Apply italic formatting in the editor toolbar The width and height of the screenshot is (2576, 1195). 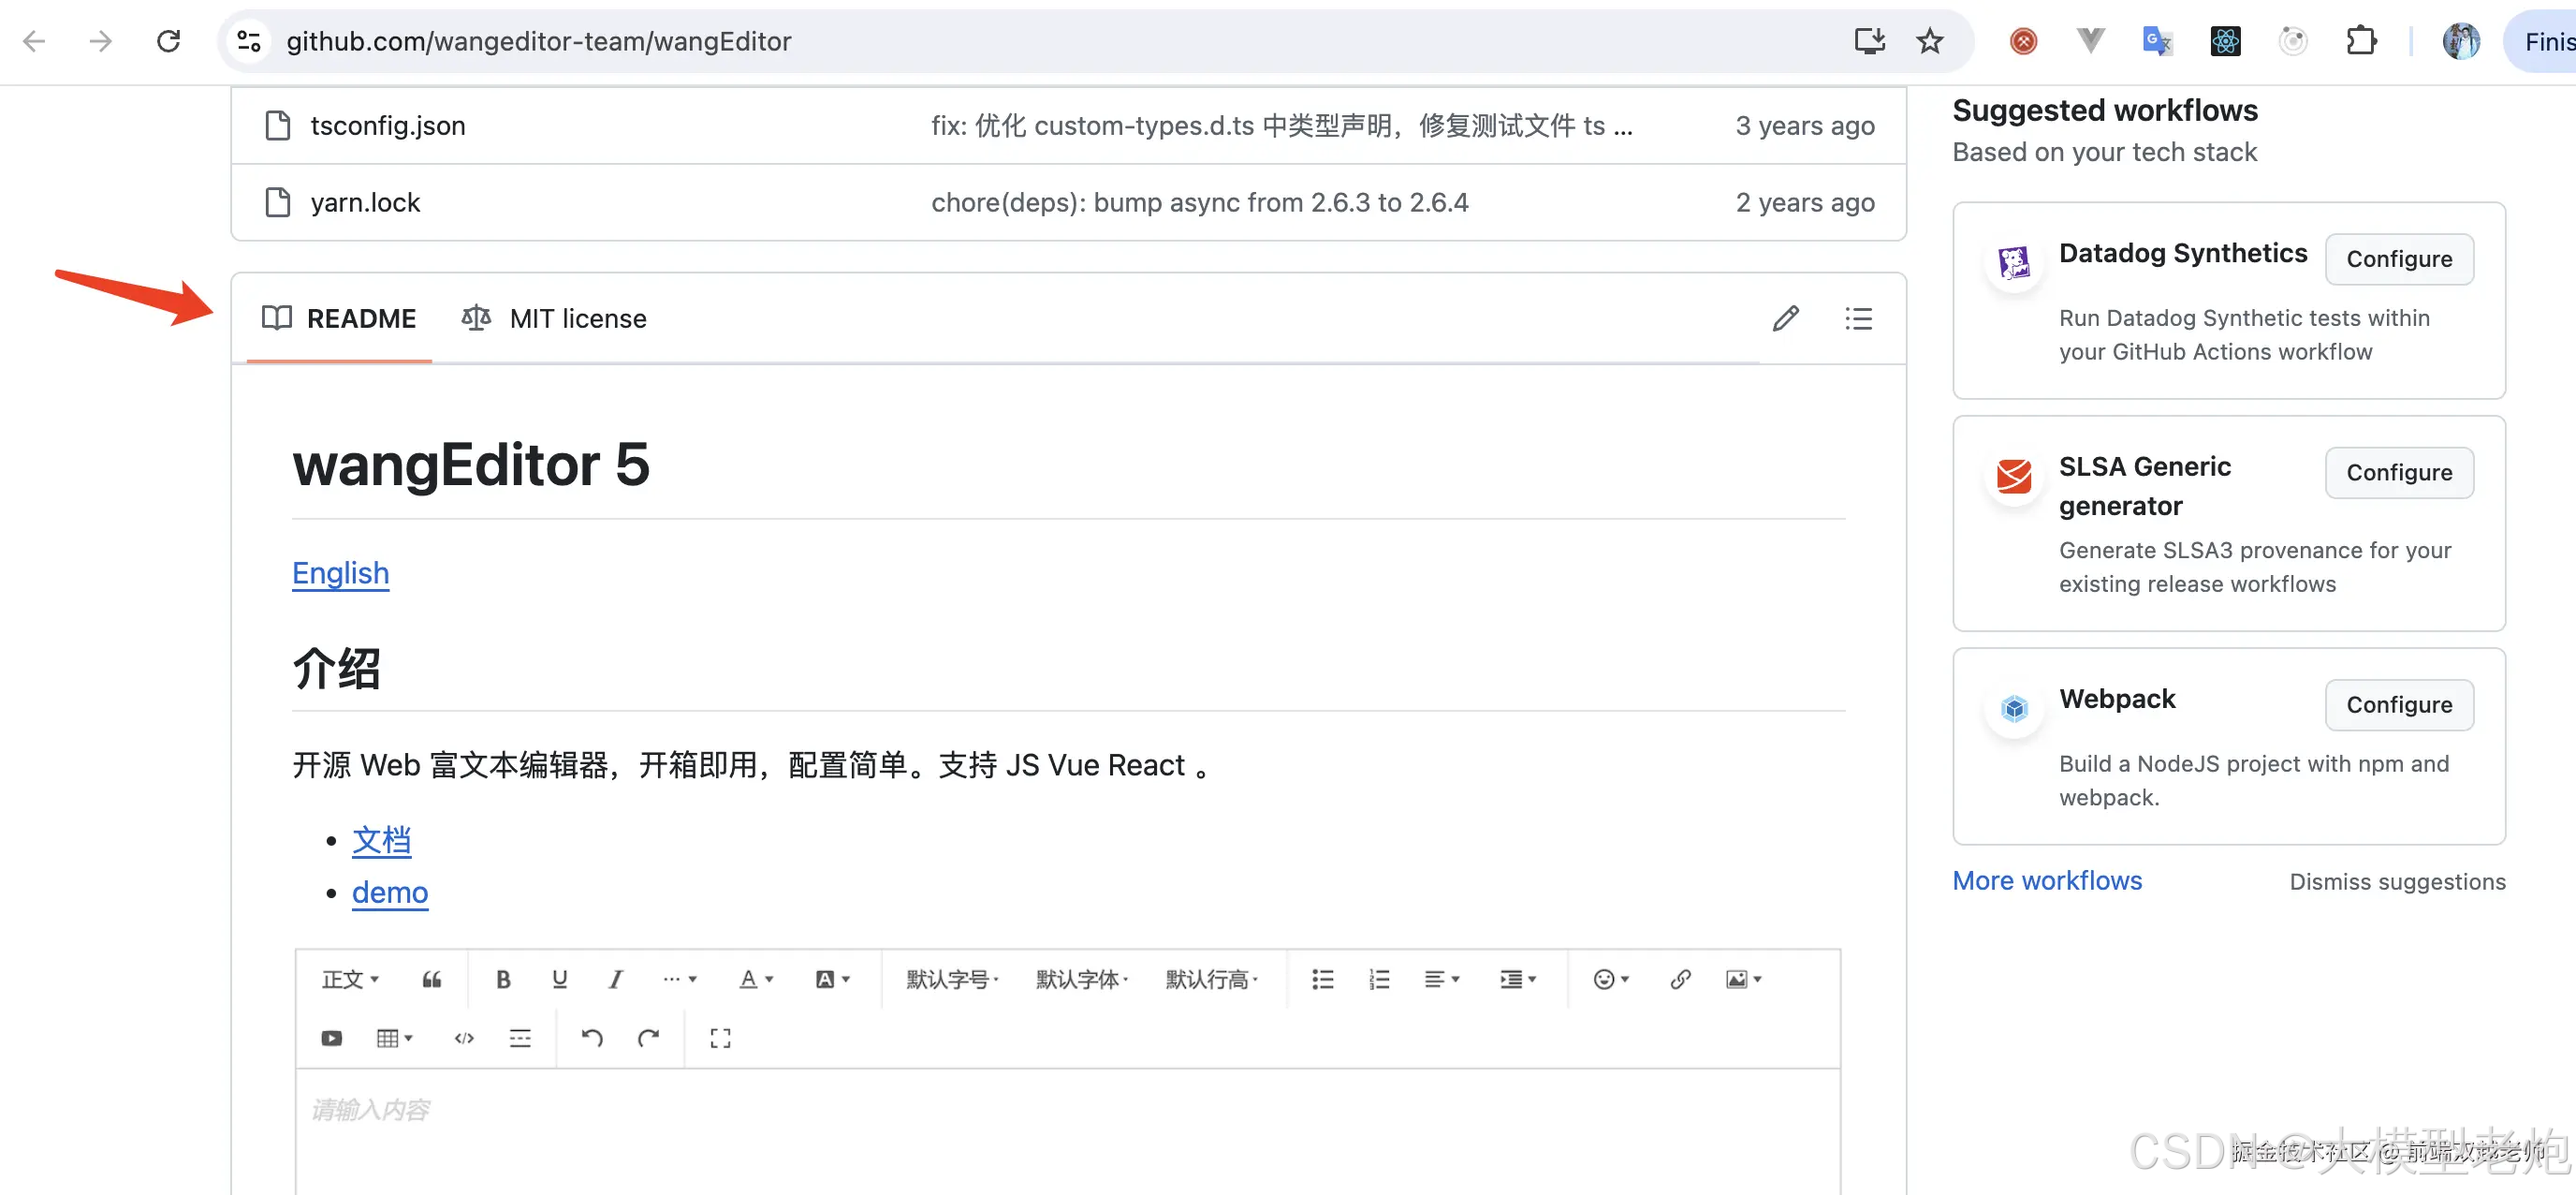[615, 979]
